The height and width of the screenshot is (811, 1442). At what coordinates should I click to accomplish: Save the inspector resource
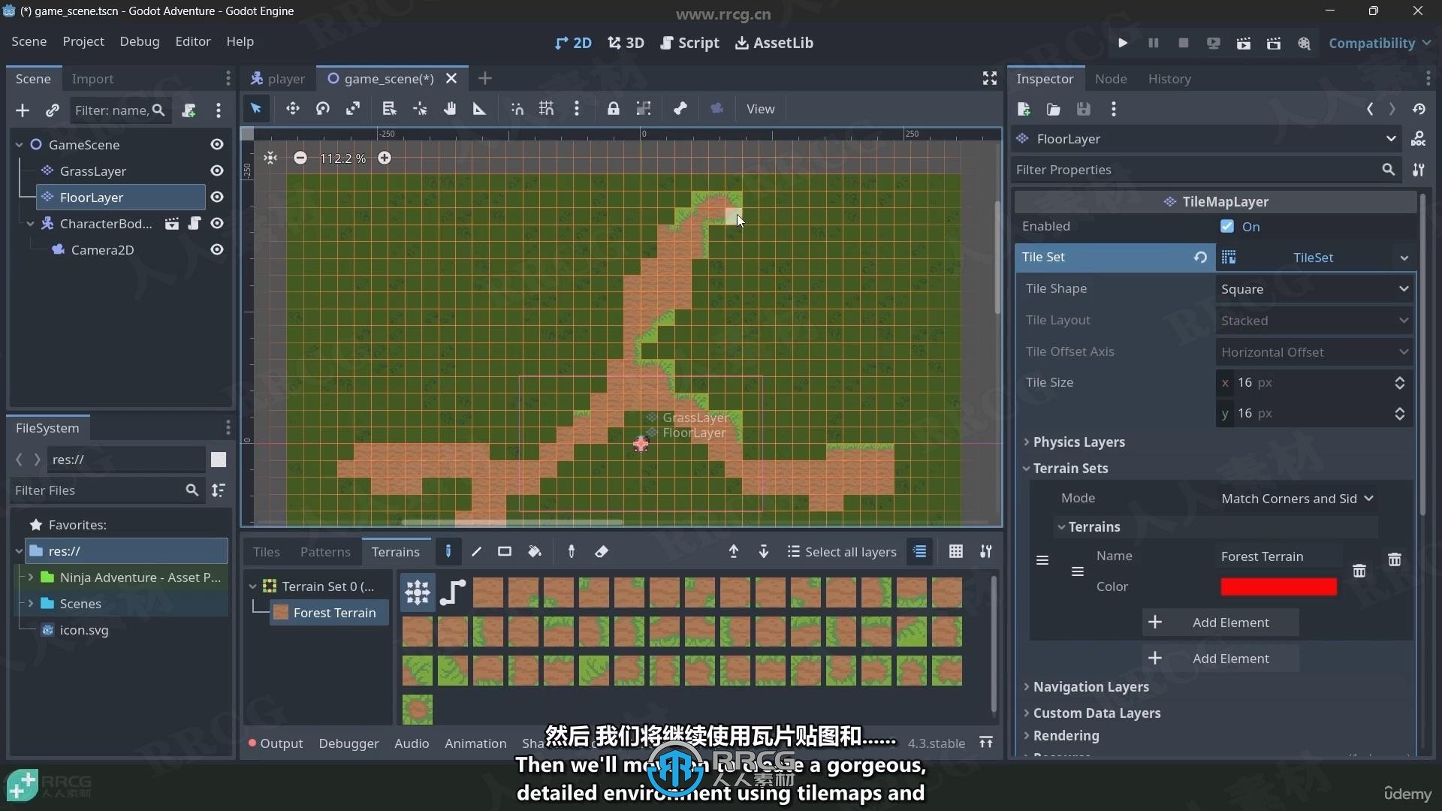(1083, 109)
